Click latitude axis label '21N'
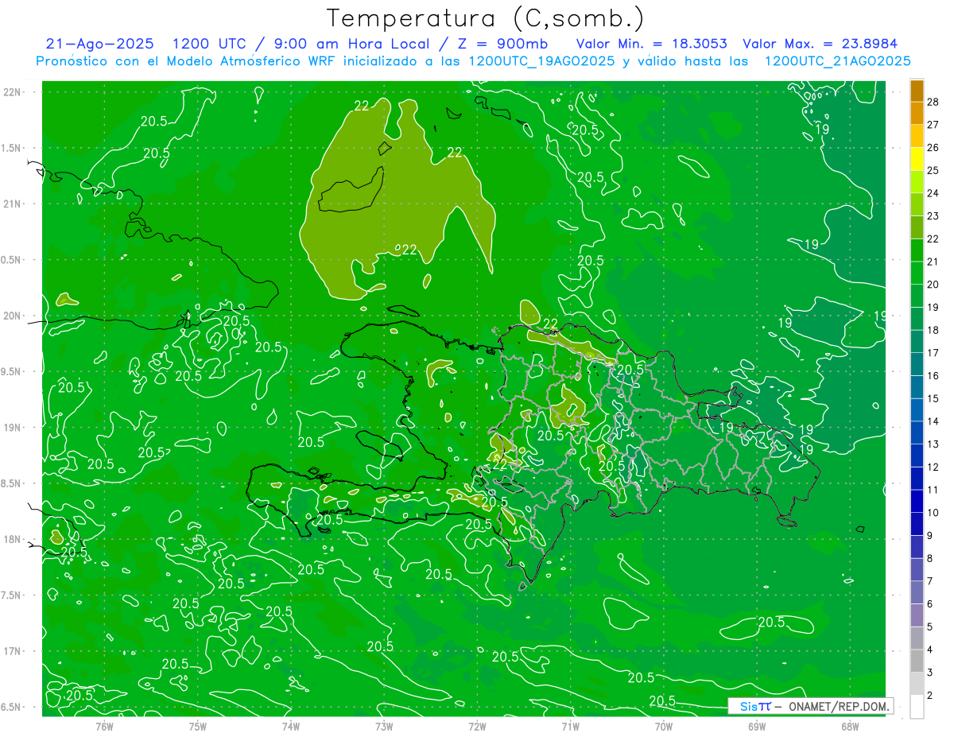 pyautogui.click(x=12, y=204)
